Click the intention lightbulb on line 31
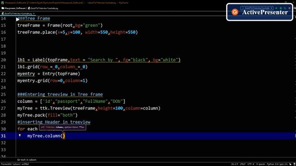This screenshot has height=166, width=296. [19, 135]
